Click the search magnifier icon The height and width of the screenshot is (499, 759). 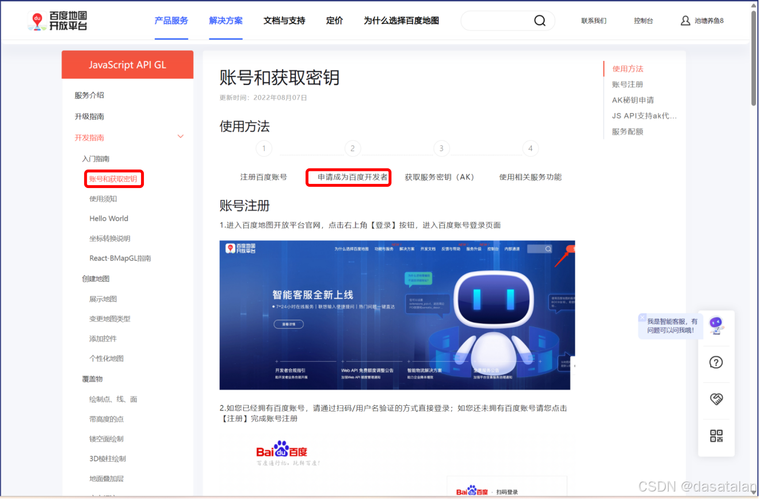[x=539, y=21]
